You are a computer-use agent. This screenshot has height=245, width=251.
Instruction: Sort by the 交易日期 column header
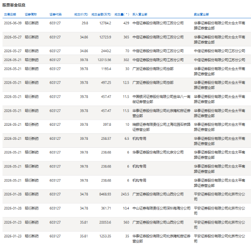pyautogui.click(x=10, y=14)
